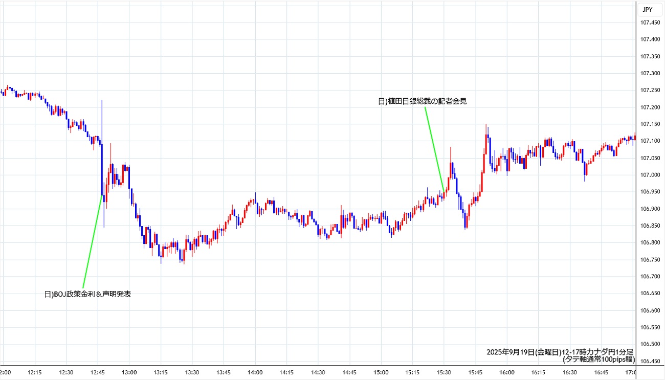Screen dimensions: 665x381
Task: Click the 106.700 price axis label
Action: [650, 277]
